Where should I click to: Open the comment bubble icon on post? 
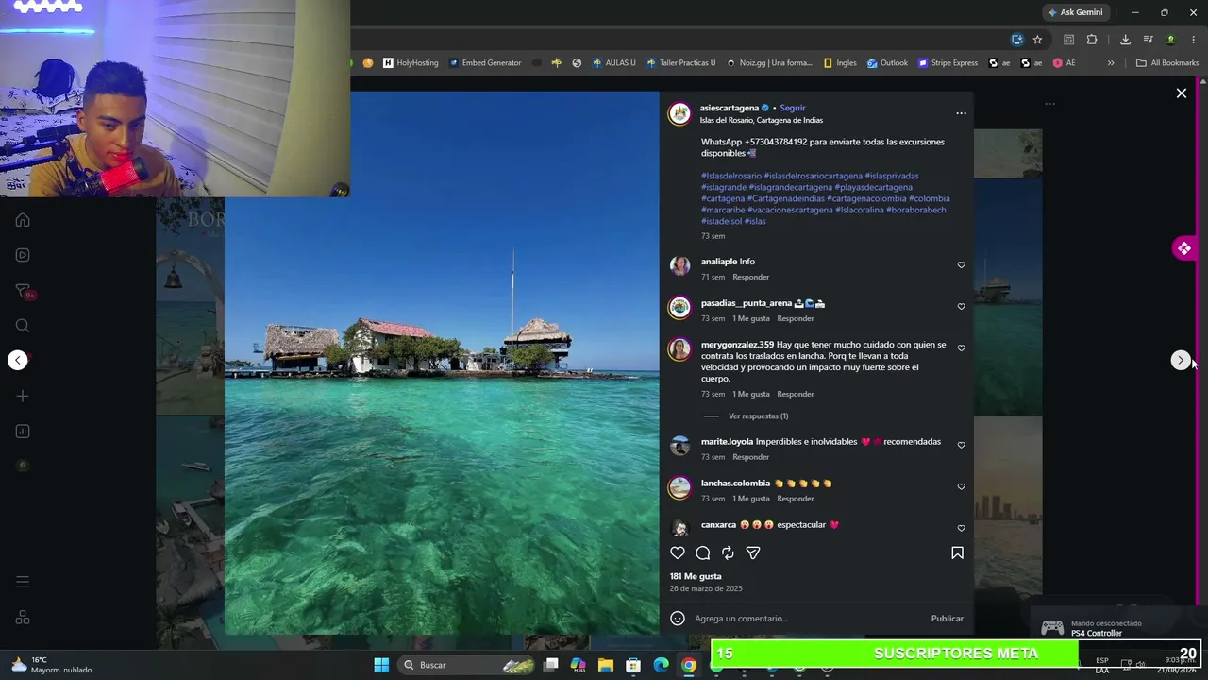[x=703, y=553]
